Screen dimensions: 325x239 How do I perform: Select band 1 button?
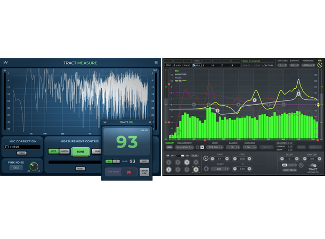tap(168, 163)
